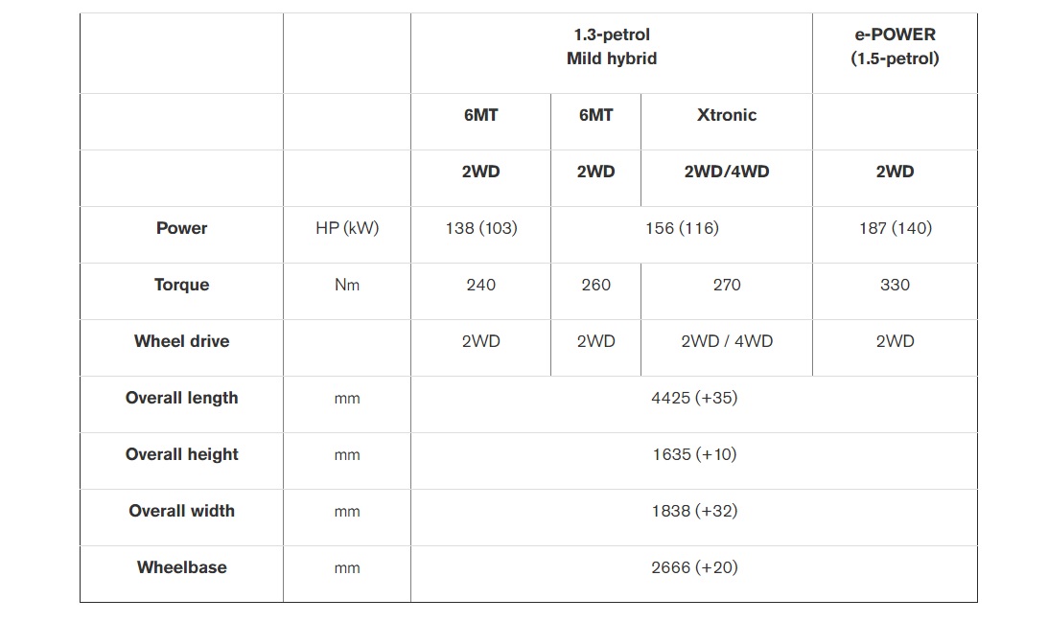1048x622 pixels.
Task: Select the 1.3-petrol Mild hybrid header
Action: tap(612, 46)
